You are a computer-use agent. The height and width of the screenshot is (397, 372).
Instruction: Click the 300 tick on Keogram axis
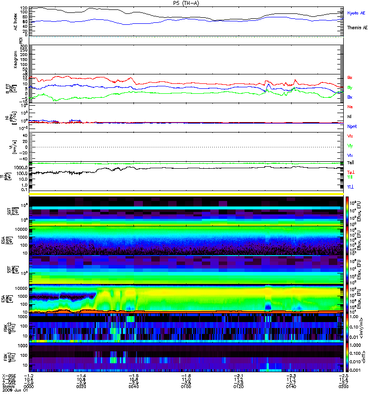point(24,46)
